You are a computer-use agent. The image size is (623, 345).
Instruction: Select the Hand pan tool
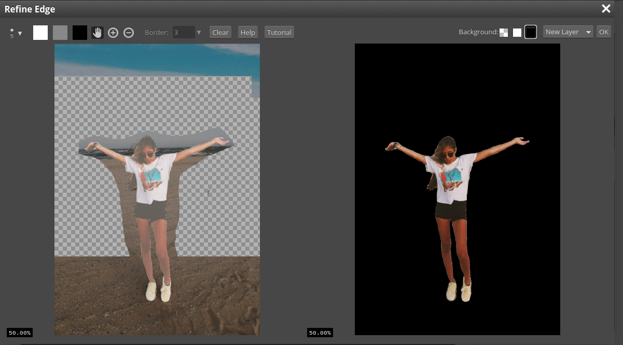pyautogui.click(x=98, y=33)
